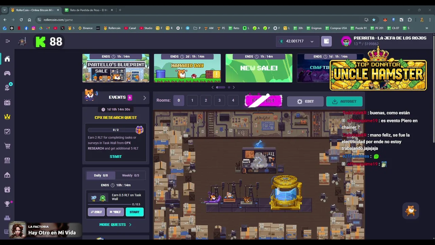
Task: Go to the next banner with the right arrow
Action: pyautogui.click(x=233, y=87)
